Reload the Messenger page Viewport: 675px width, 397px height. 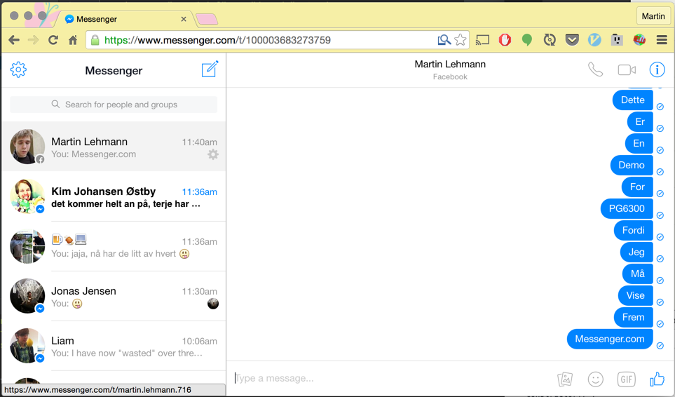pos(53,40)
